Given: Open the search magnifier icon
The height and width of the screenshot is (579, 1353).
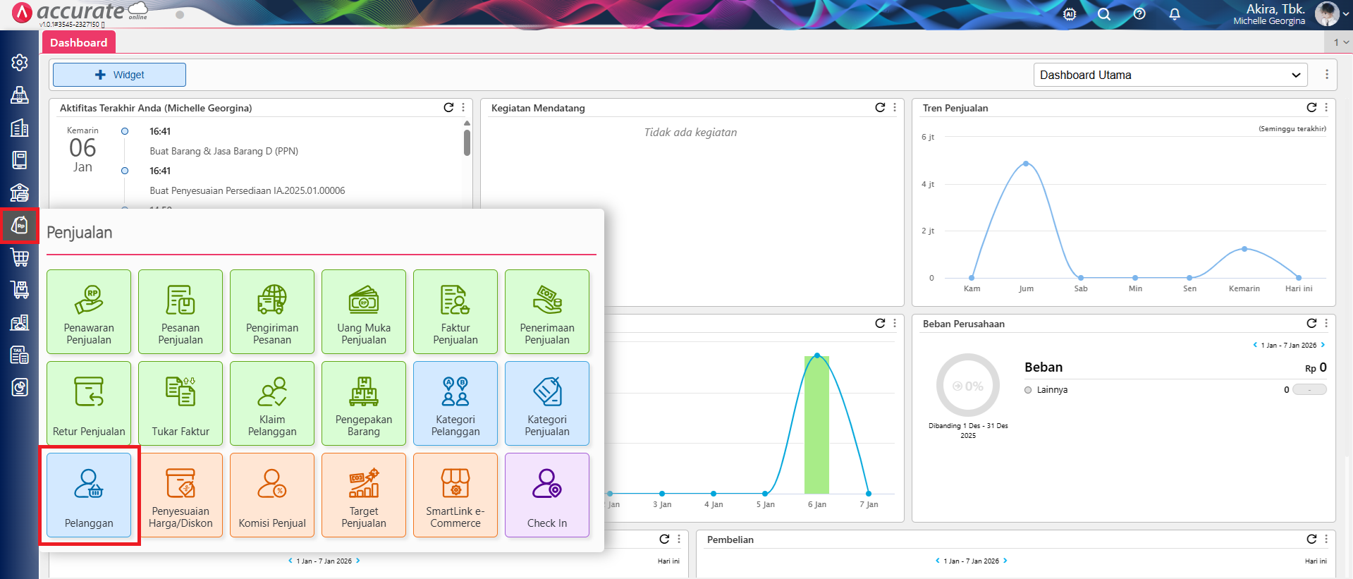Looking at the screenshot, I should [x=1104, y=14].
